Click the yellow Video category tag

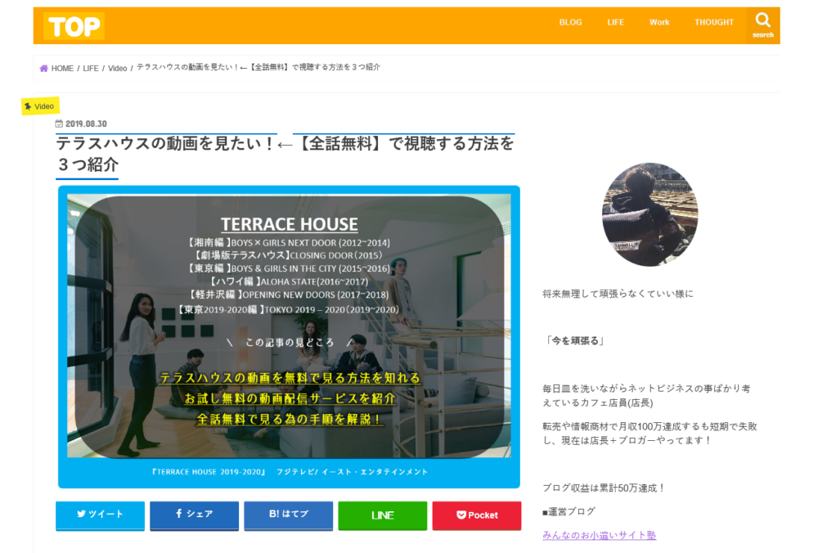(x=40, y=106)
